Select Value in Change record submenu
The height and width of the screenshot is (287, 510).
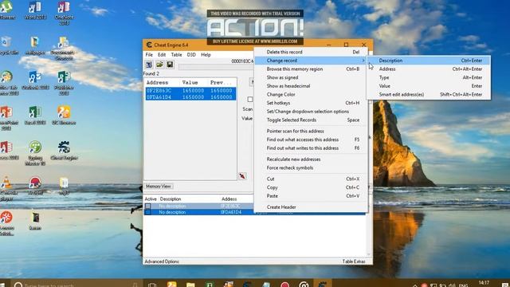[429, 86]
